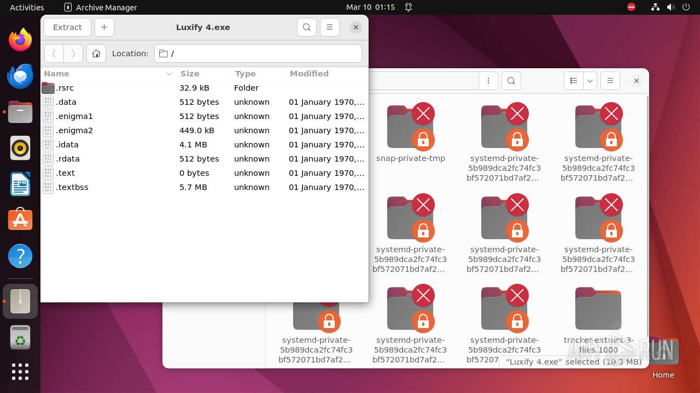This screenshot has height=393, width=700.
Task: Click the Extract button in Archive Manager
Action: pos(67,27)
